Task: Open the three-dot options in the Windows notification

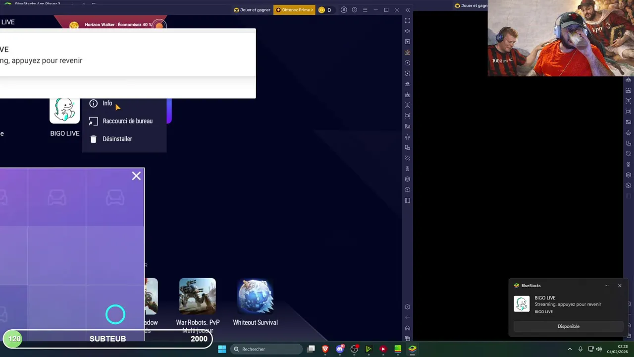Action: (x=606, y=286)
